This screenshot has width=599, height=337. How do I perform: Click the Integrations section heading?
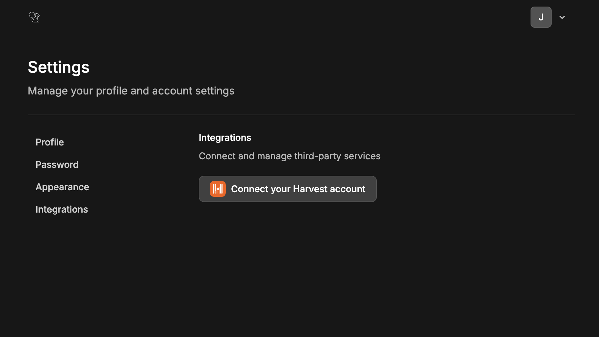coord(225,138)
